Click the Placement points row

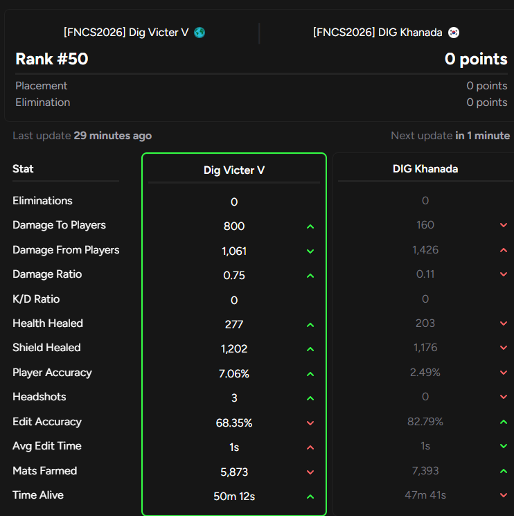pyautogui.click(x=261, y=86)
